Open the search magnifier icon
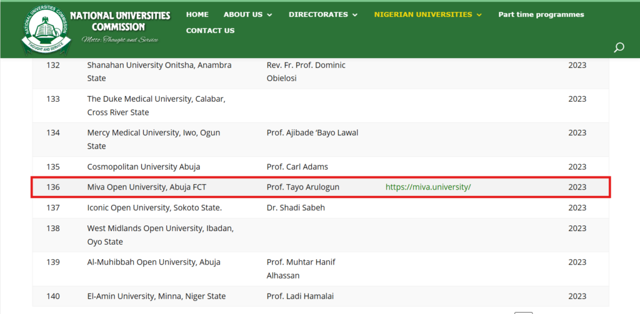The height and width of the screenshot is (314, 640). [x=619, y=47]
